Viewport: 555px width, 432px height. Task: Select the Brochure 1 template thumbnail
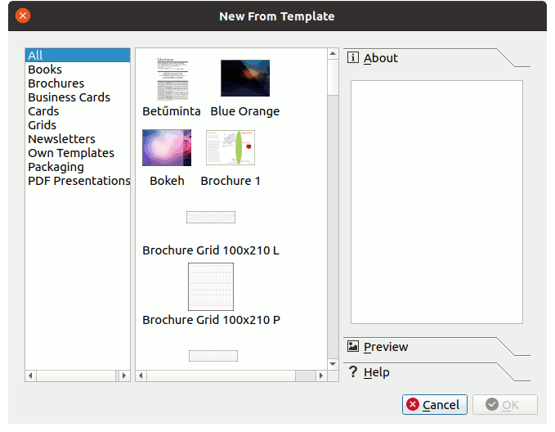point(230,148)
